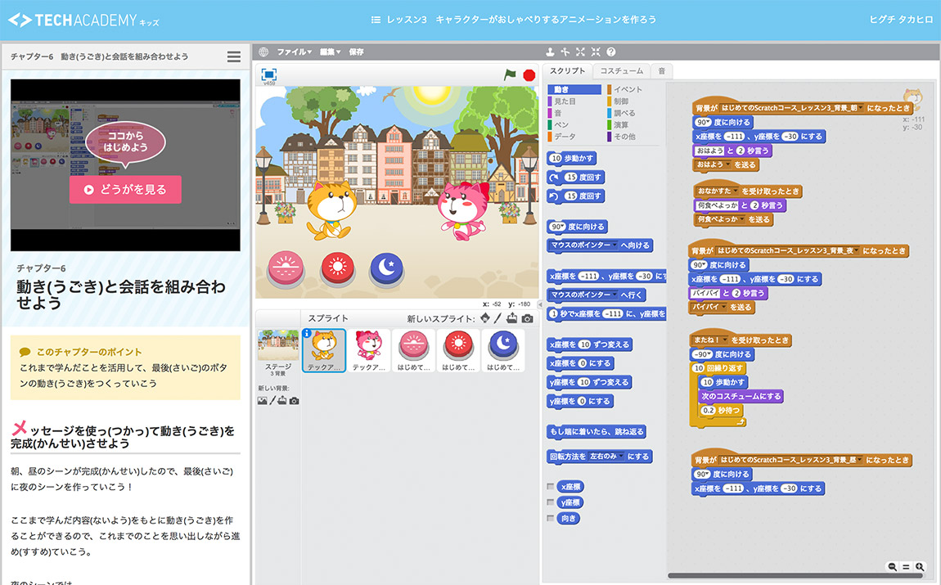The height and width of the screenshot is (585, 941).
Task: Zoom in on the scripts area
Action: (920, 566)
